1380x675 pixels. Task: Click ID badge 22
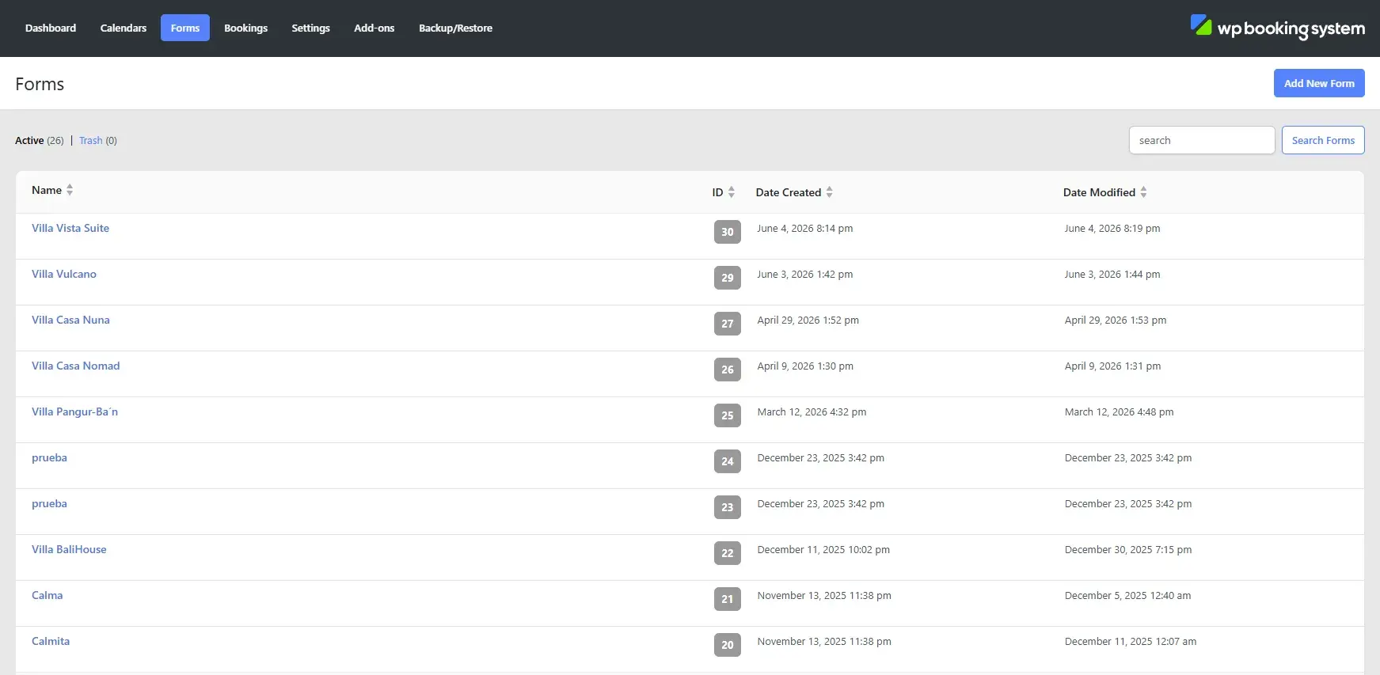pos(728,553)
